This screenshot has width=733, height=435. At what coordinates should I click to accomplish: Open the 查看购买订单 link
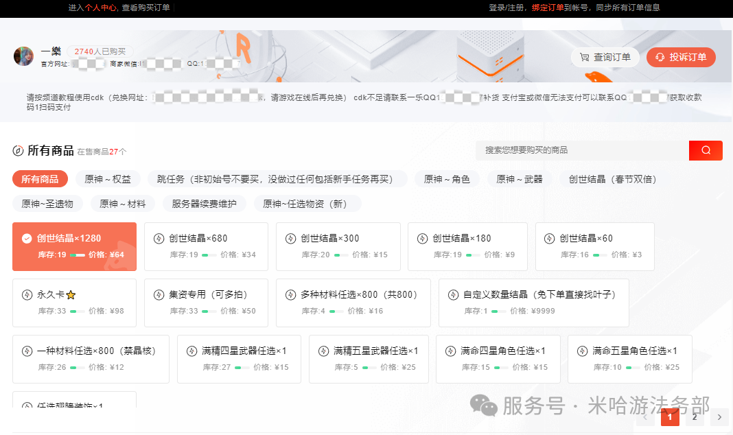click(x=148, y=8)
